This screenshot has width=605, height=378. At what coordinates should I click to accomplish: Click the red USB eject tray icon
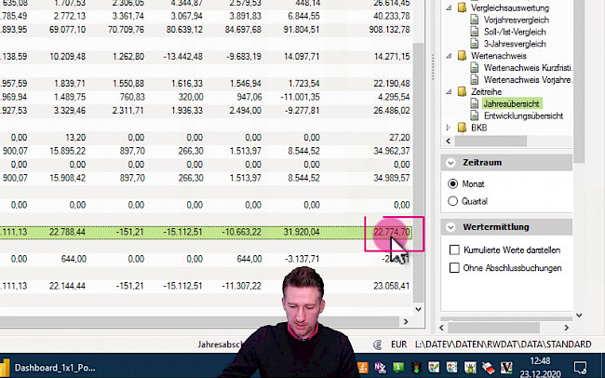[488, 367]
